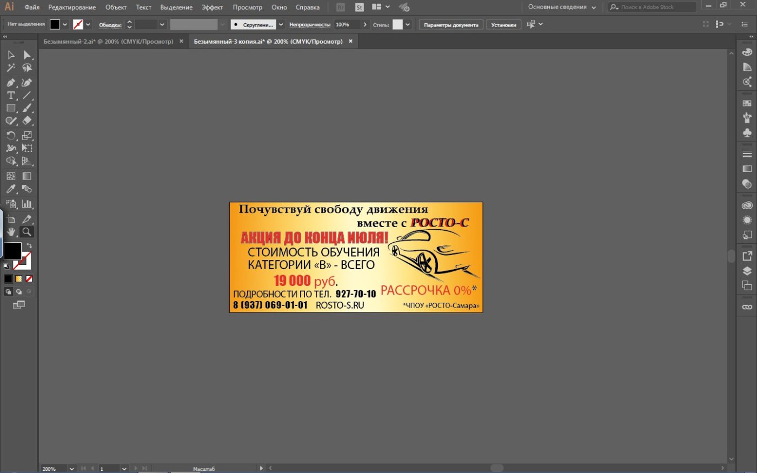Screen dimensions: 757x473
Task: Open the brush definition dropdown Скруглени...
Action: click(x=281, y=24)
